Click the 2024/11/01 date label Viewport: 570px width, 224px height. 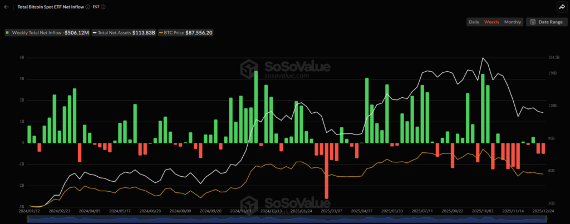pyautogui.click(x=240, y=211)
